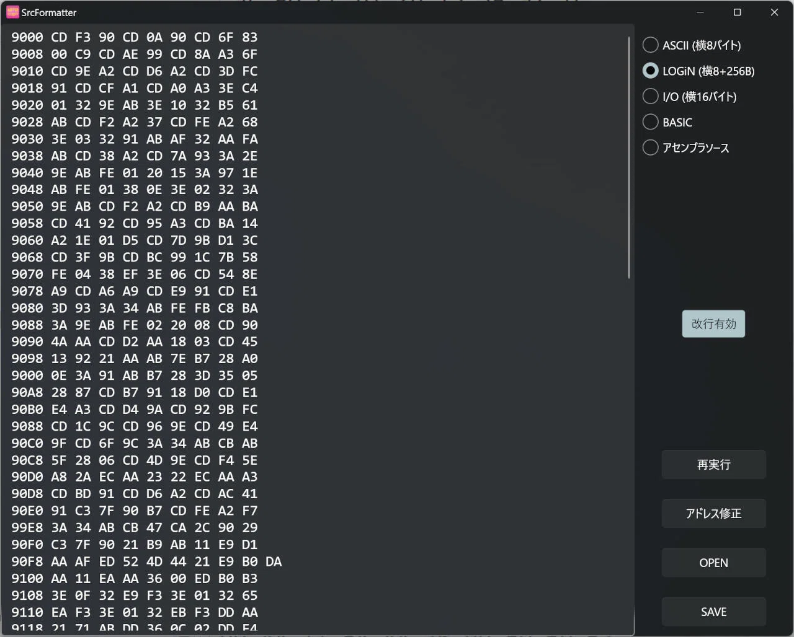The height and width of the screenshot is (637, 794).
Task: Click address 90D0 in the hex dump
Action: point(27,477)
